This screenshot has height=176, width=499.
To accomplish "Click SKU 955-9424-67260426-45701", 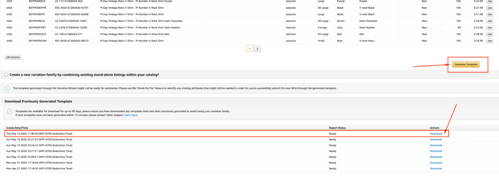I will pyautogui.click(x=72, y=8).
